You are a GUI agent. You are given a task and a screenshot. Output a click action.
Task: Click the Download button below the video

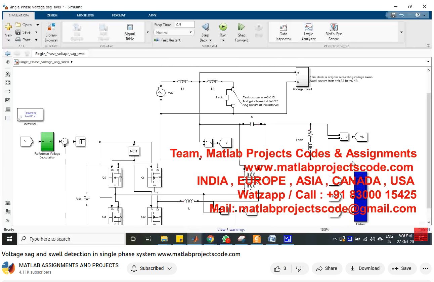coord(364,268)
